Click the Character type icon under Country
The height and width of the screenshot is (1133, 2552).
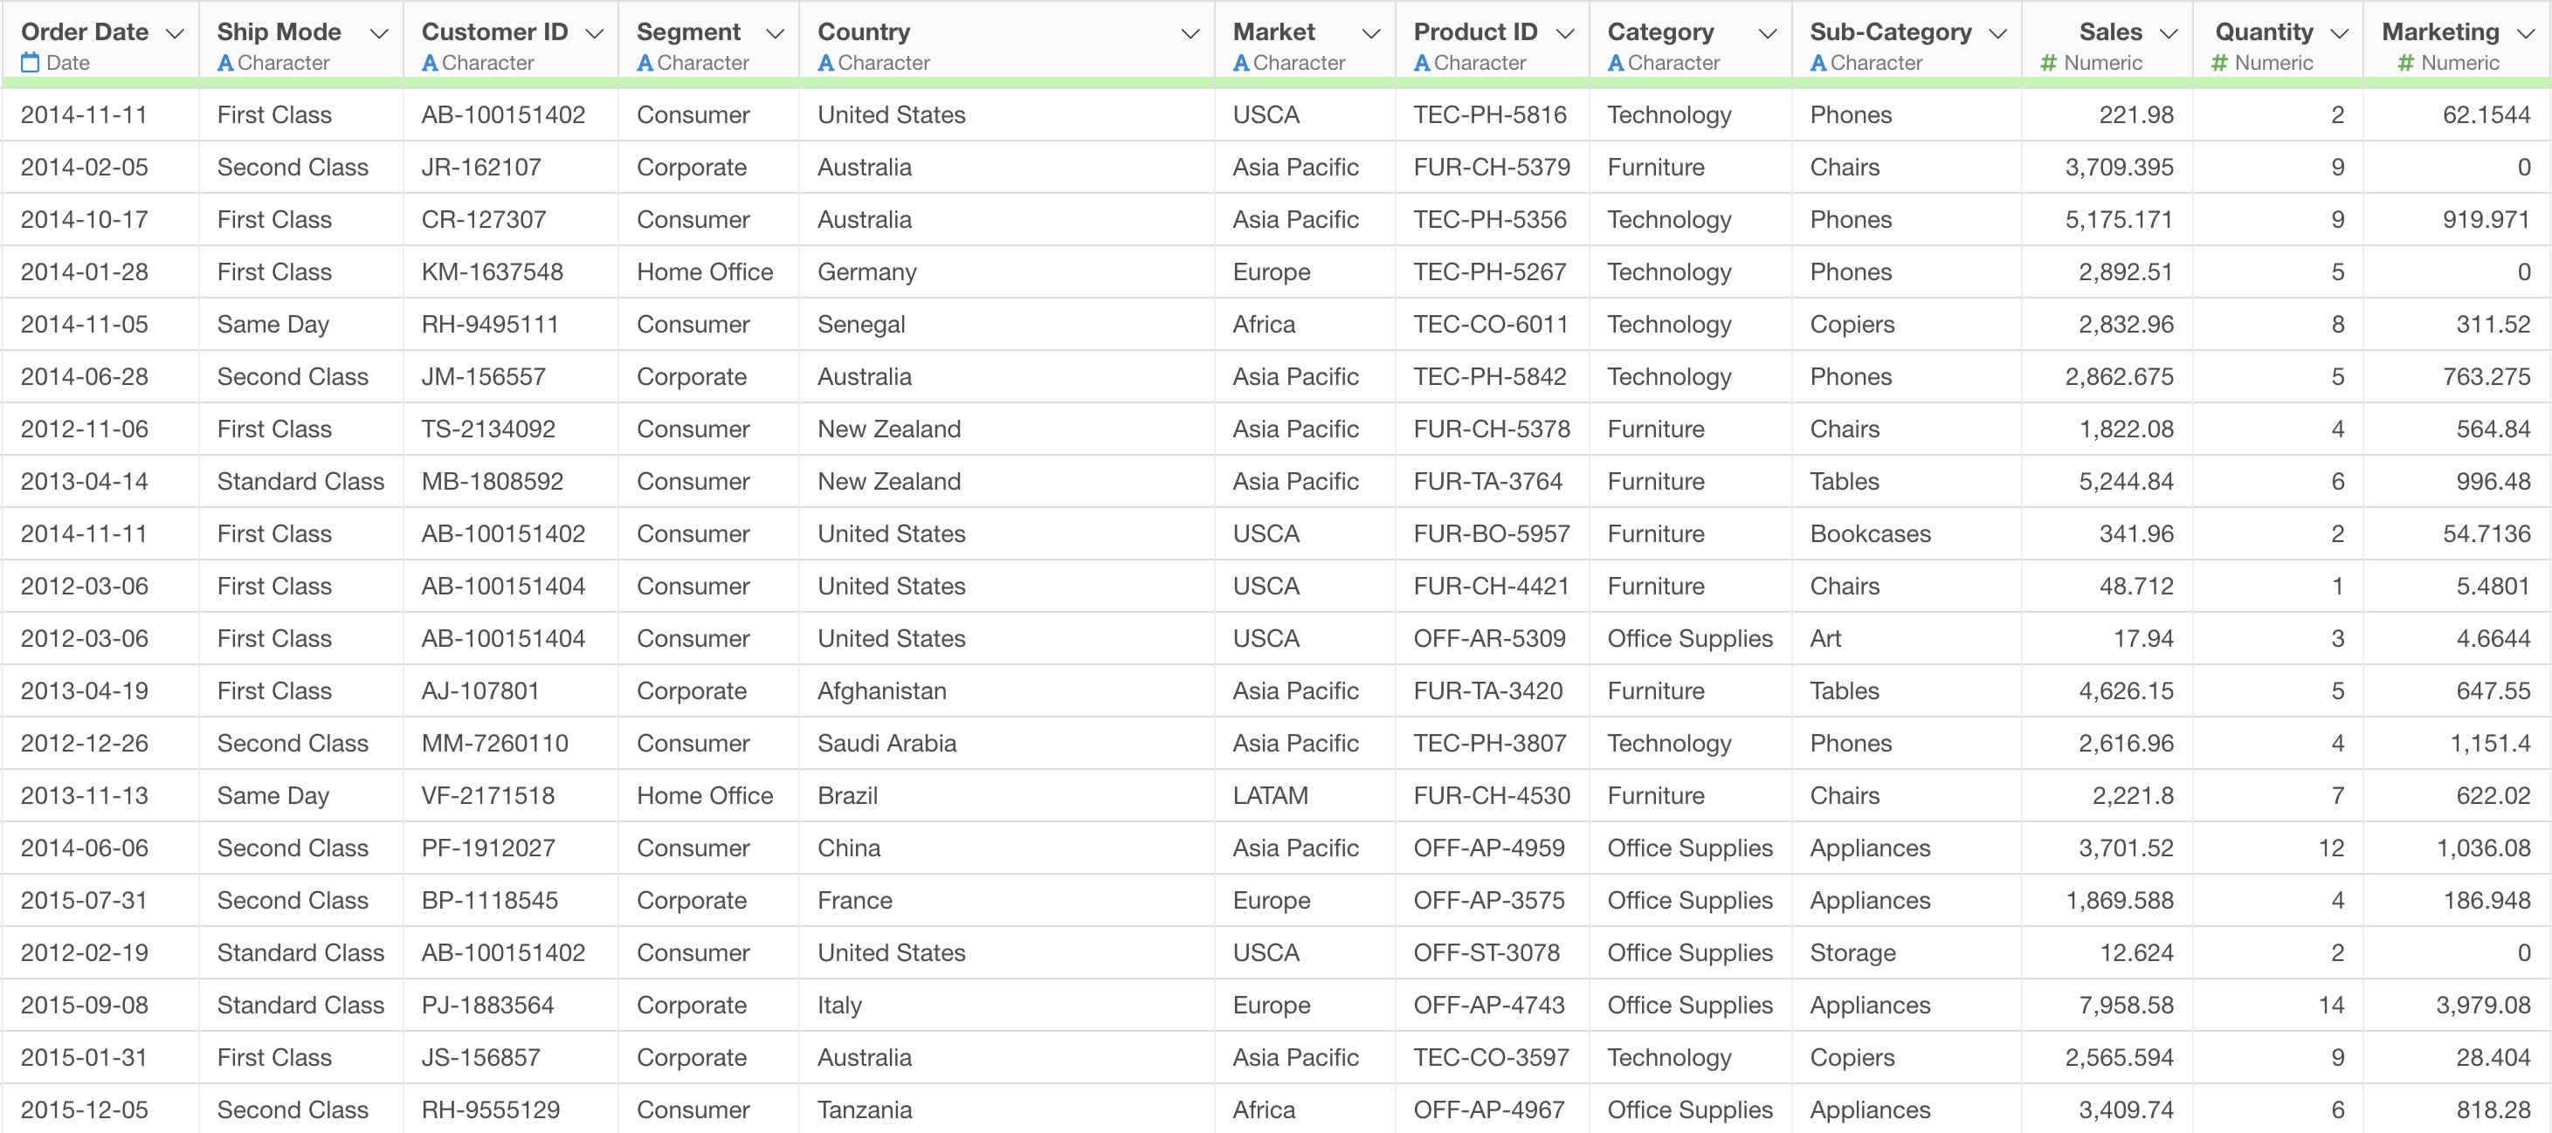tap(826, 64)
